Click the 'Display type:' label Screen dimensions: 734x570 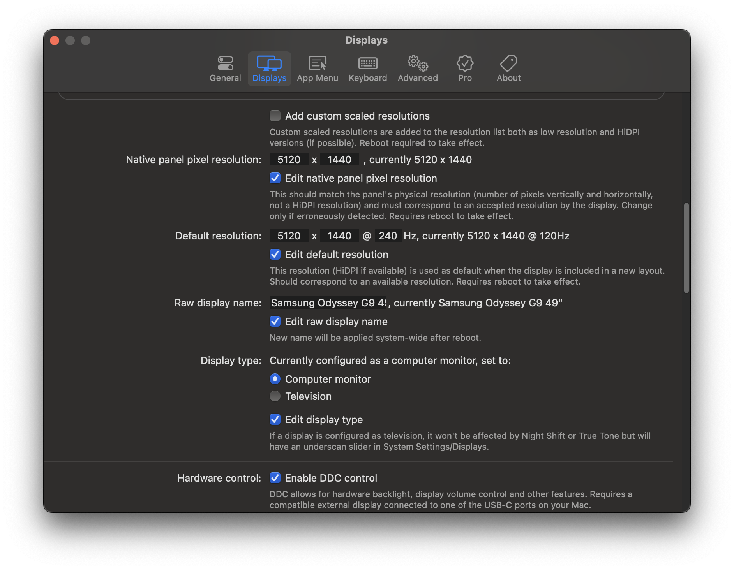tap(231, 361)
